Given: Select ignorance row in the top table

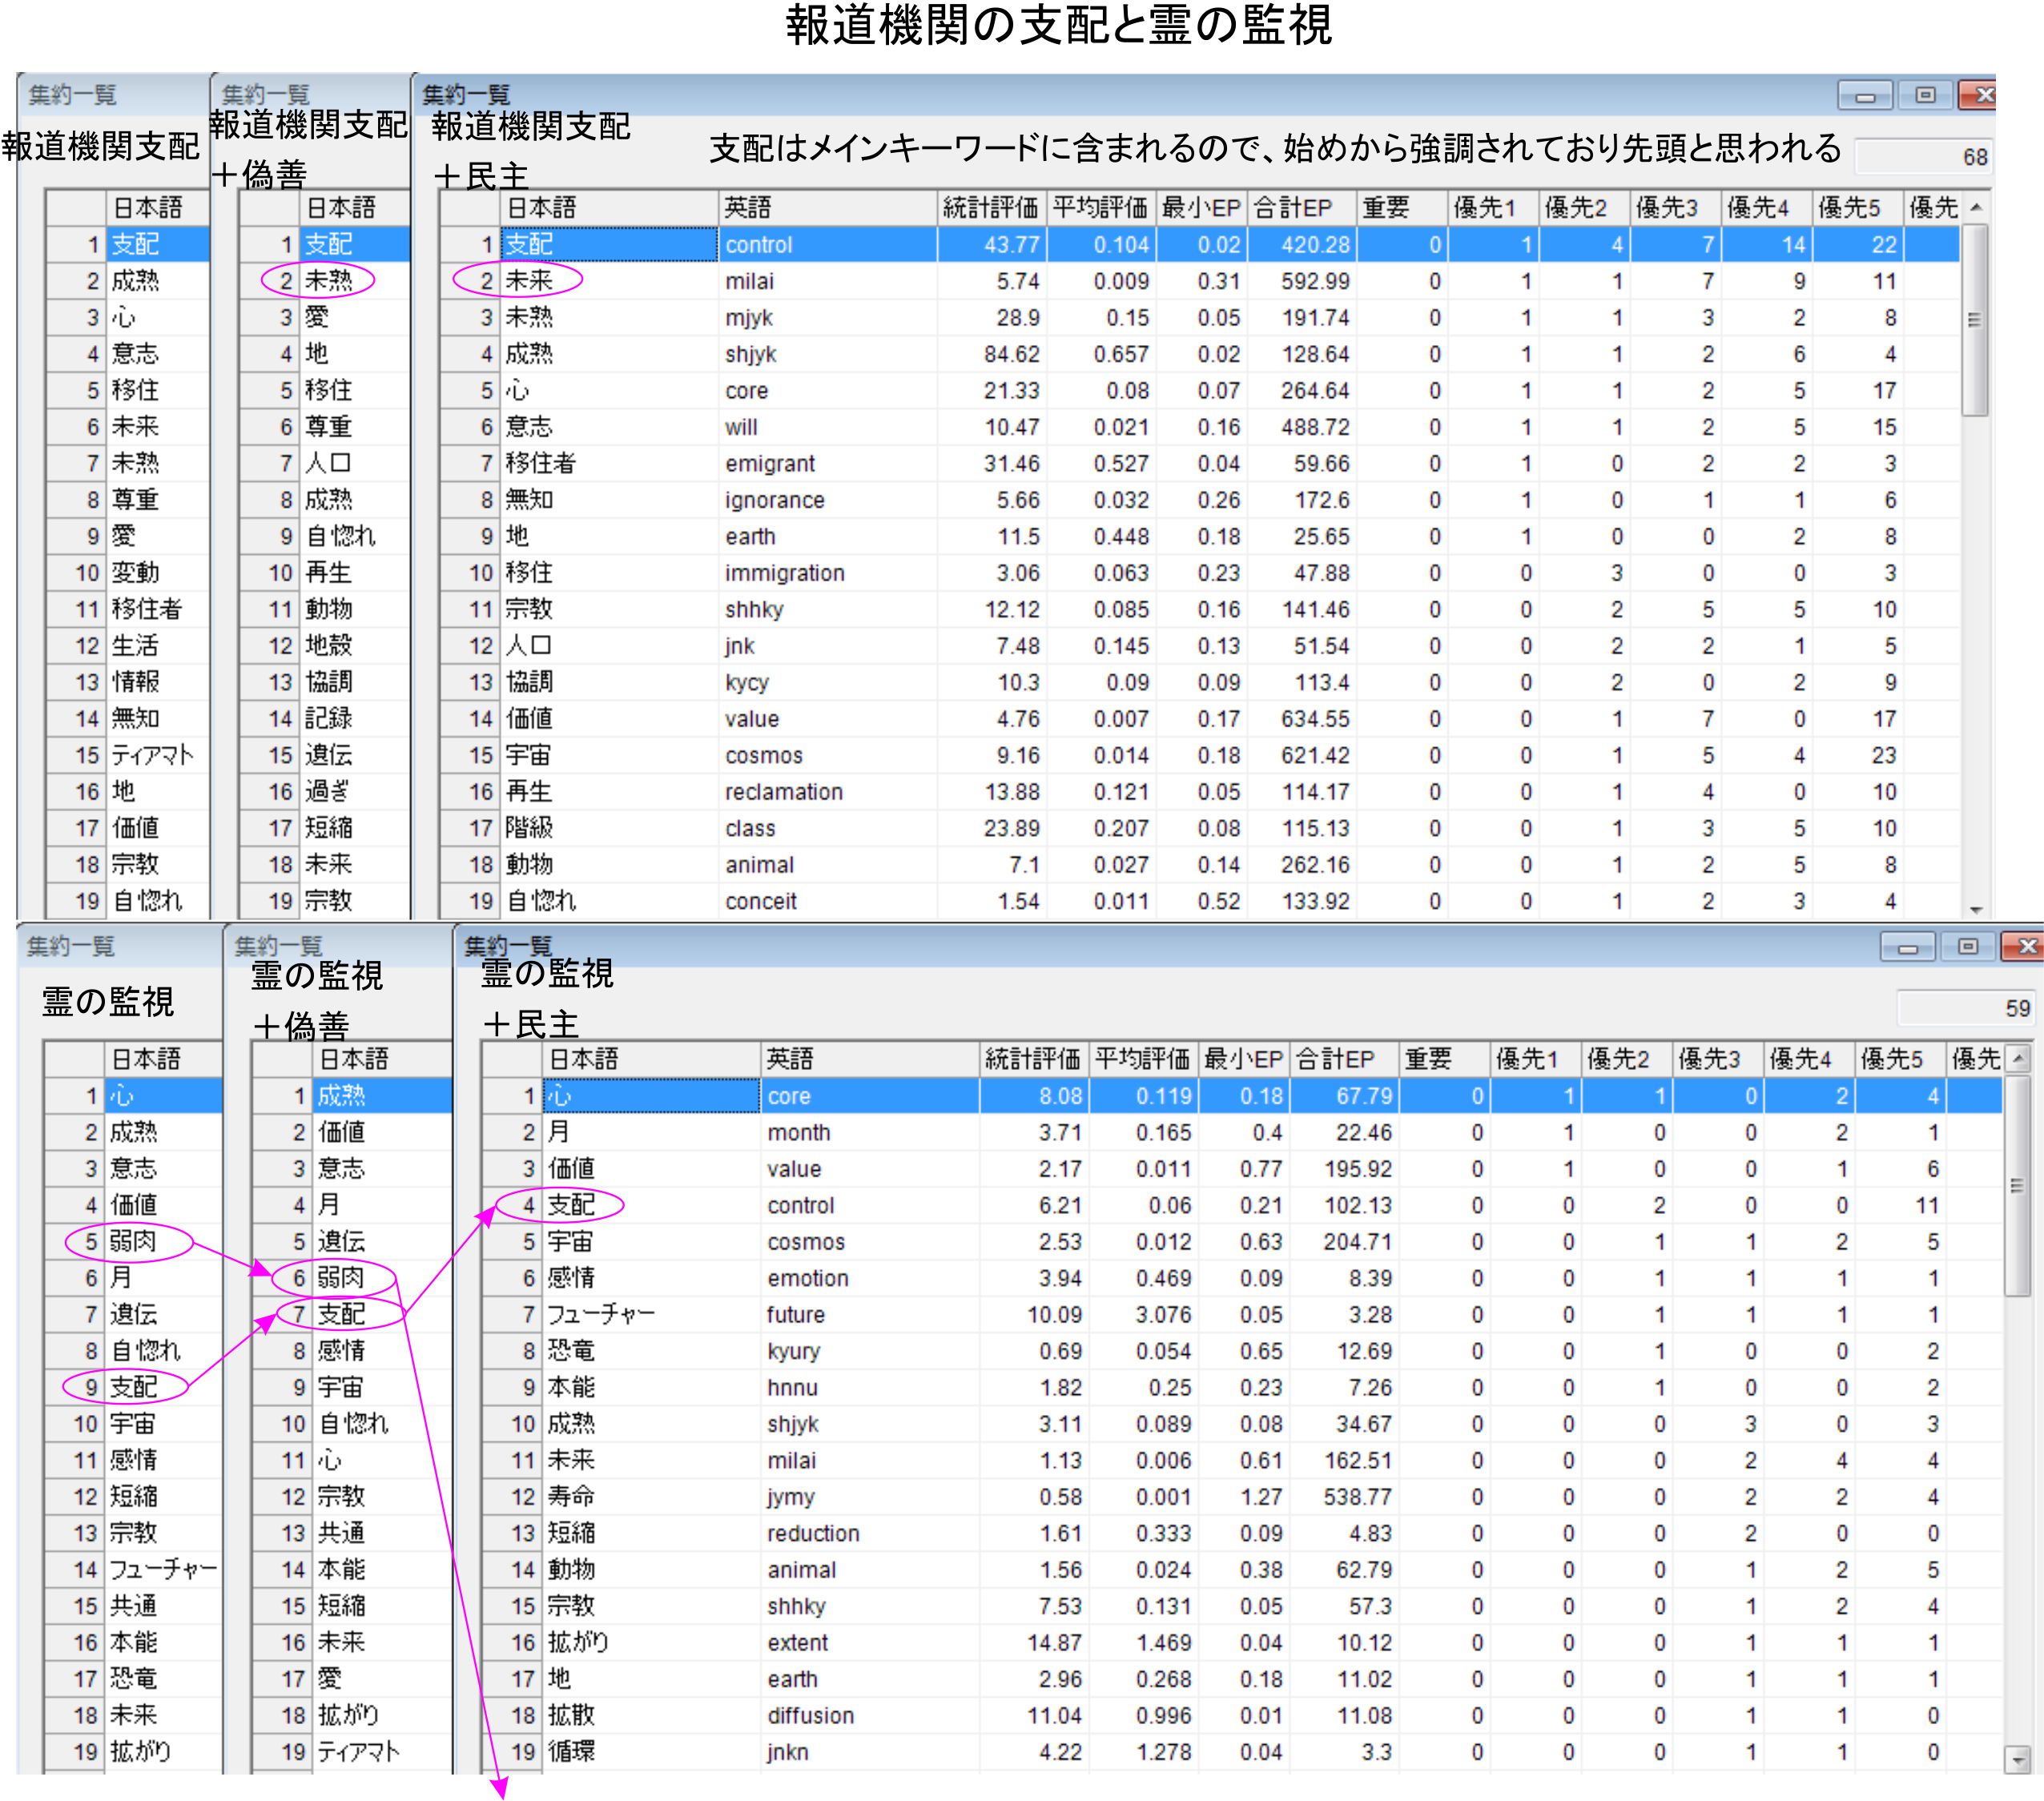Looking at the screenshot, I should pos(774,500).
